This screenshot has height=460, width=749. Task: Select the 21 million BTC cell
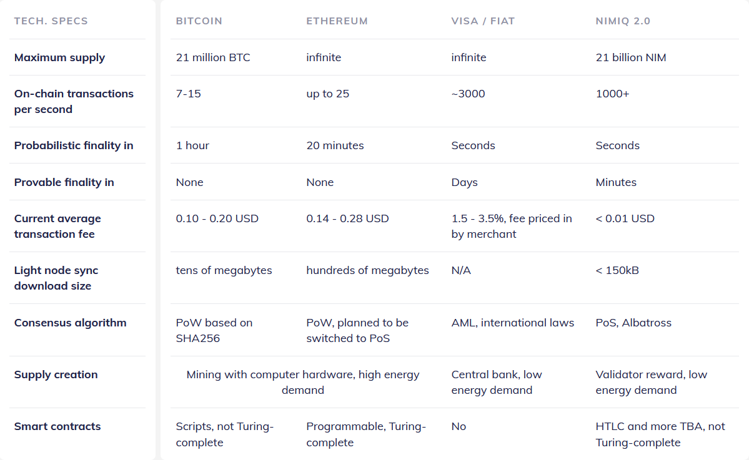coord(213,57)
